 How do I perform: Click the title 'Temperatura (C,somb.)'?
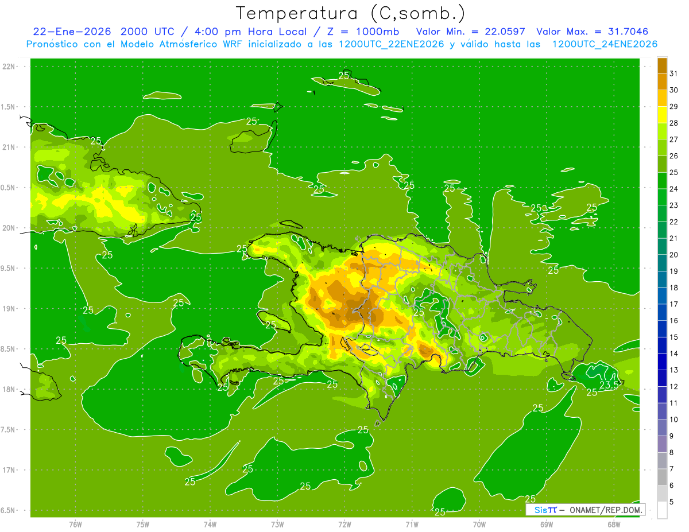350,13
